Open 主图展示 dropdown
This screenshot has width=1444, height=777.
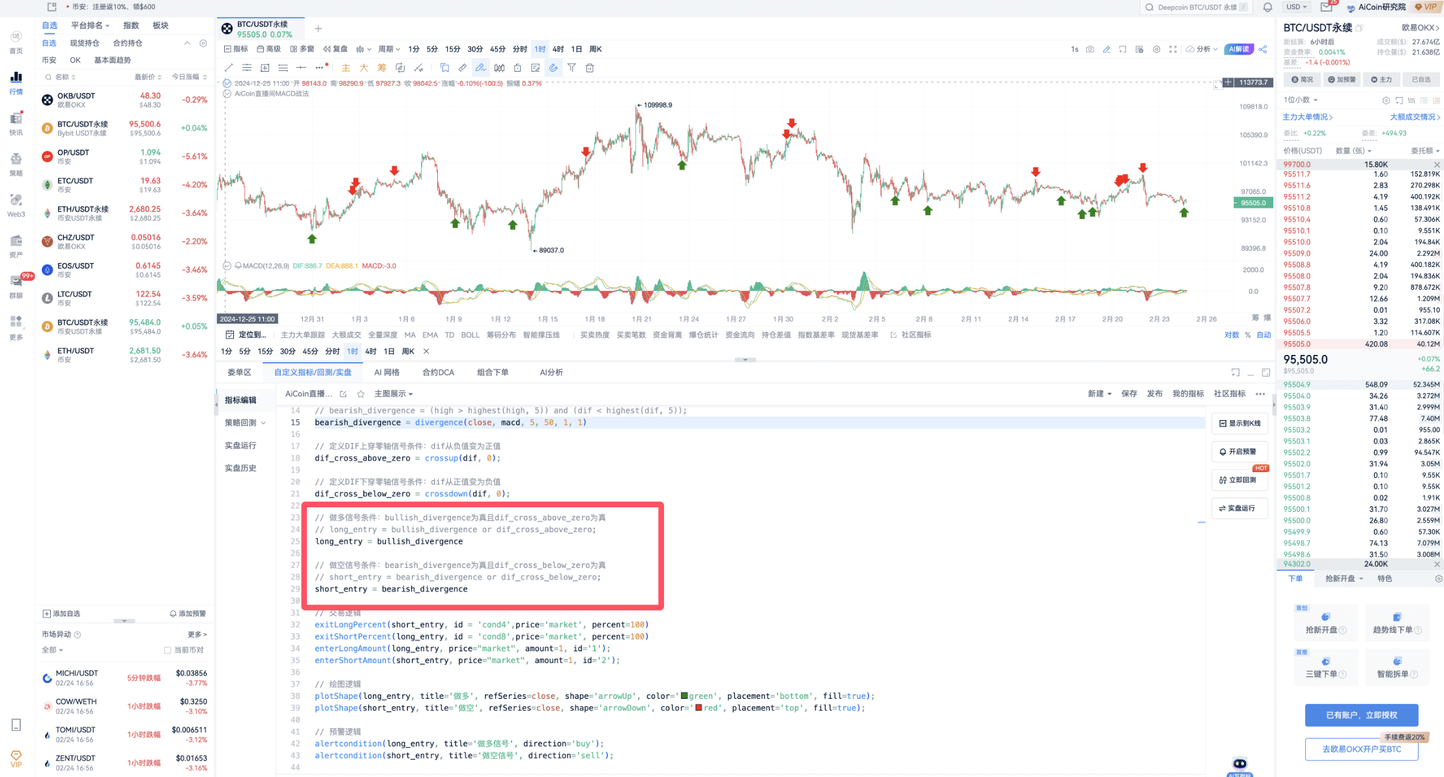click(394, 394)
